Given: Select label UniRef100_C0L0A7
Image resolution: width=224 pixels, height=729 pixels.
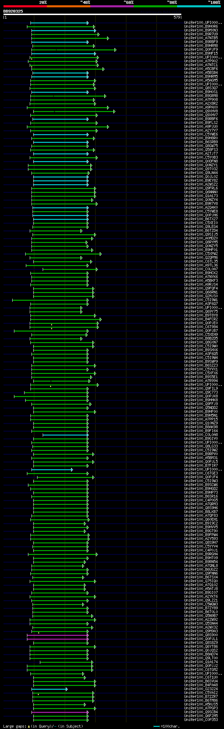Looking at the screenshot, I should pyautogui.click(x=201, y=269).
